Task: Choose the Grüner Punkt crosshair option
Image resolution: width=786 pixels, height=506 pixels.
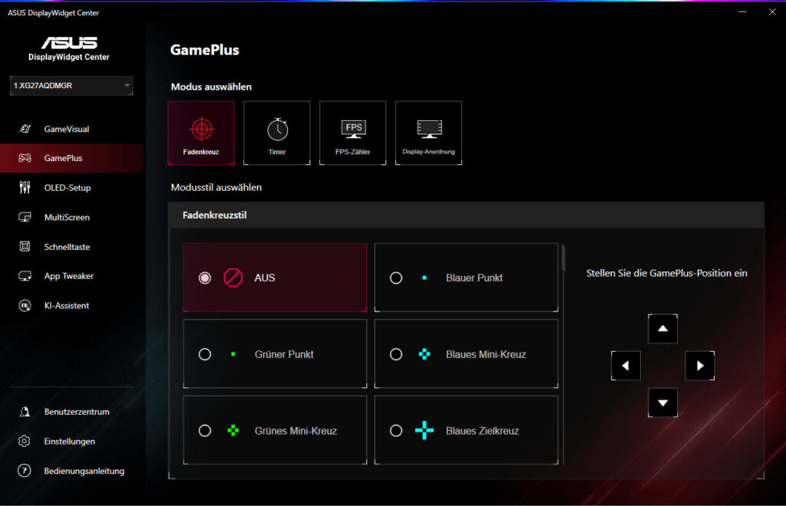Action: pos(276,354)
